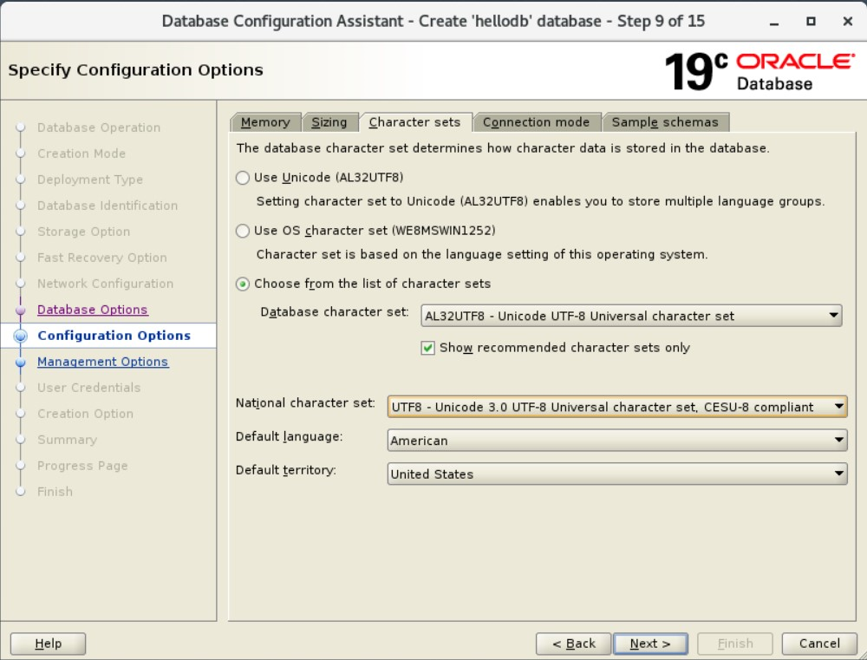The height and width of the screenshot is (660, 867).
Task: Open the Database character set dropdown
Action: pos(631,316)
